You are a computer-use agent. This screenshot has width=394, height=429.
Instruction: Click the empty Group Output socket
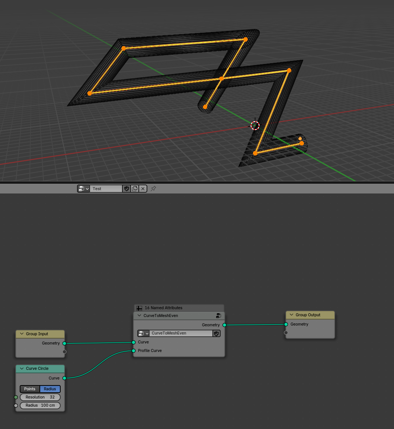286,333
